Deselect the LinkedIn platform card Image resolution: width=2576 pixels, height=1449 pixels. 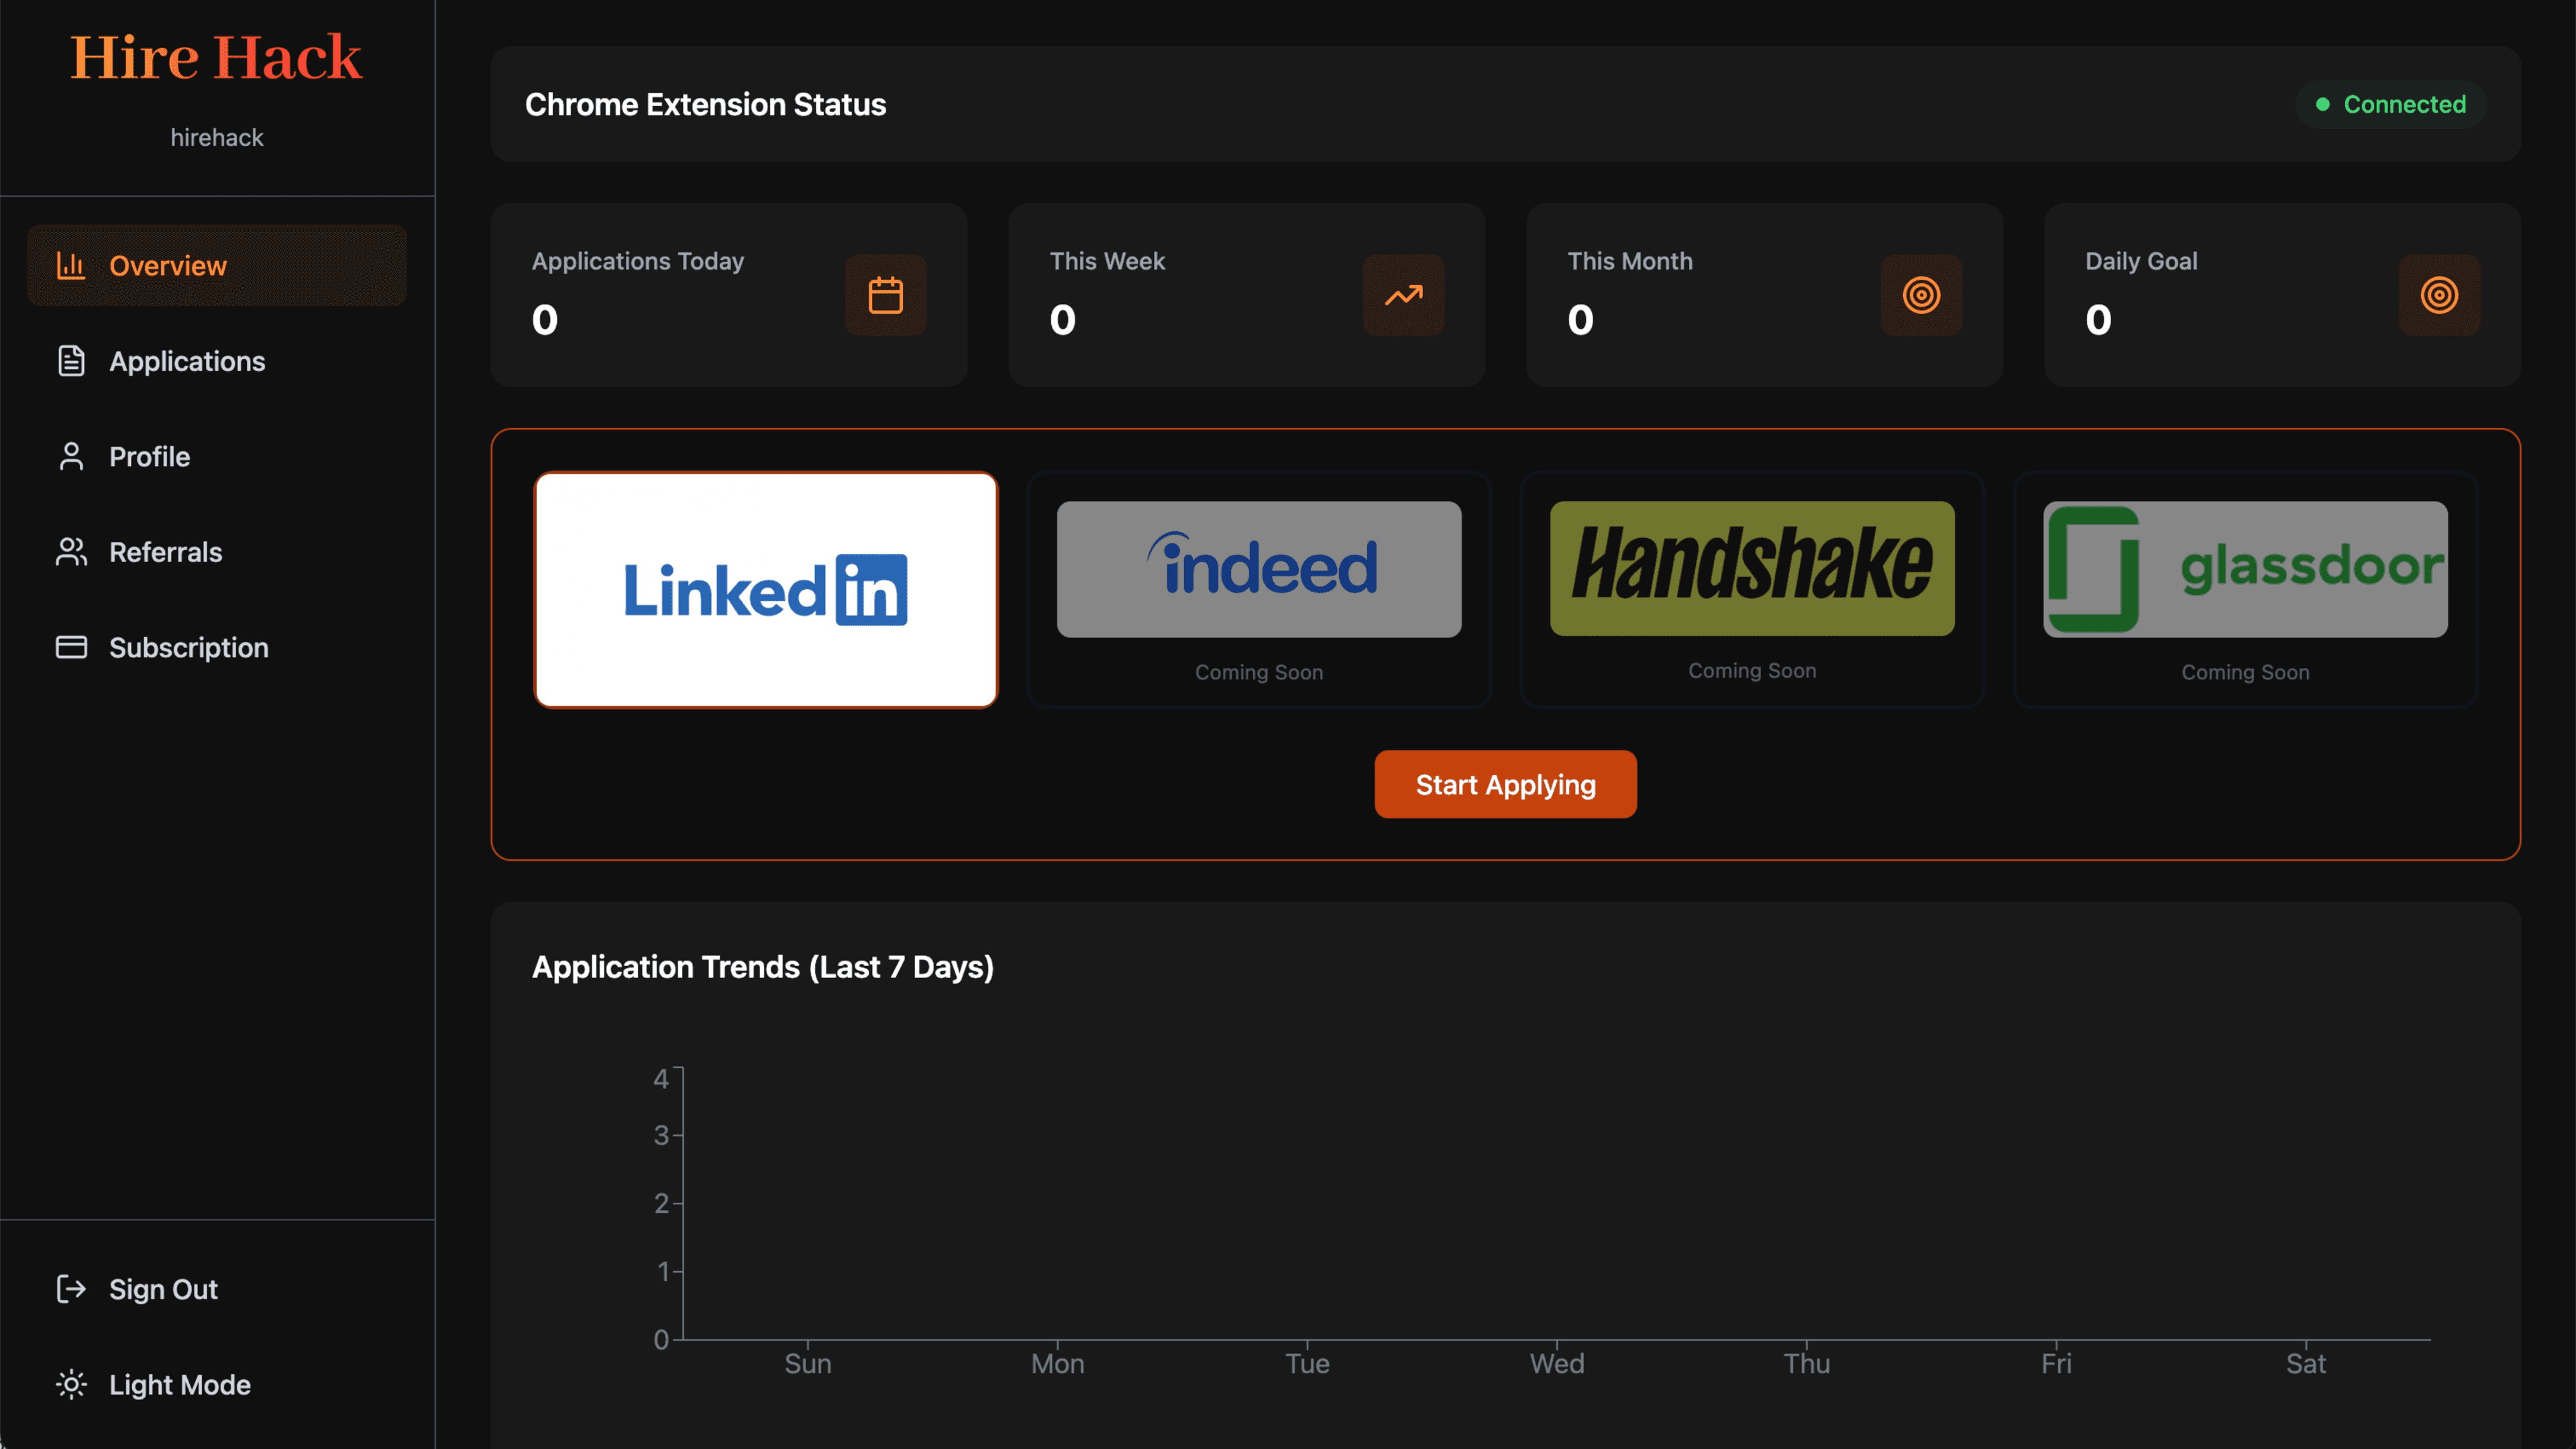tap(766, 590)
